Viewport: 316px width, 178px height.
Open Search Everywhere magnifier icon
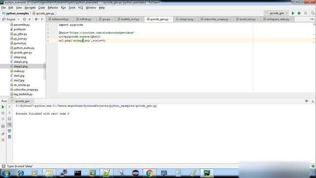[x=313, y=13]
